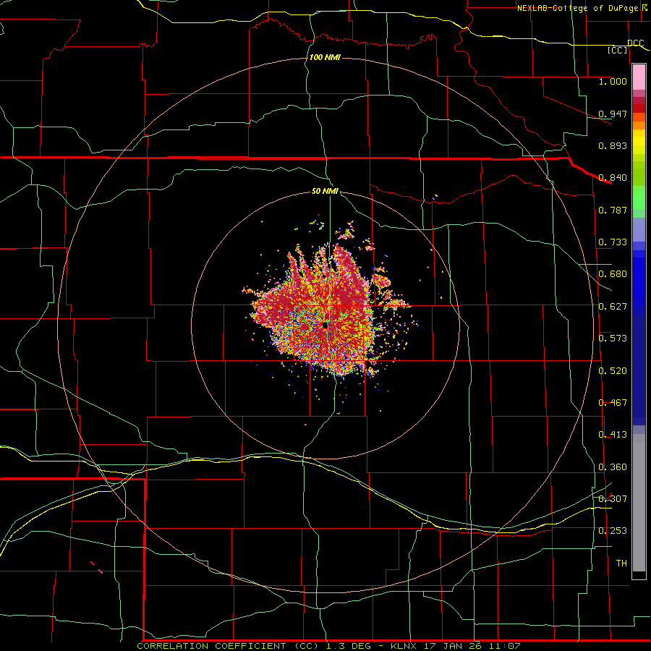Screen dimensions: 651x651
Task: Select the 0.787 scale value
Action: coord(613,210)
